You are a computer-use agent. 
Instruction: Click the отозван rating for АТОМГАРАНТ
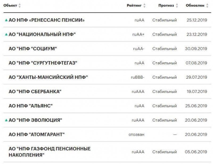pyautogui.click(x=136, y=135)
